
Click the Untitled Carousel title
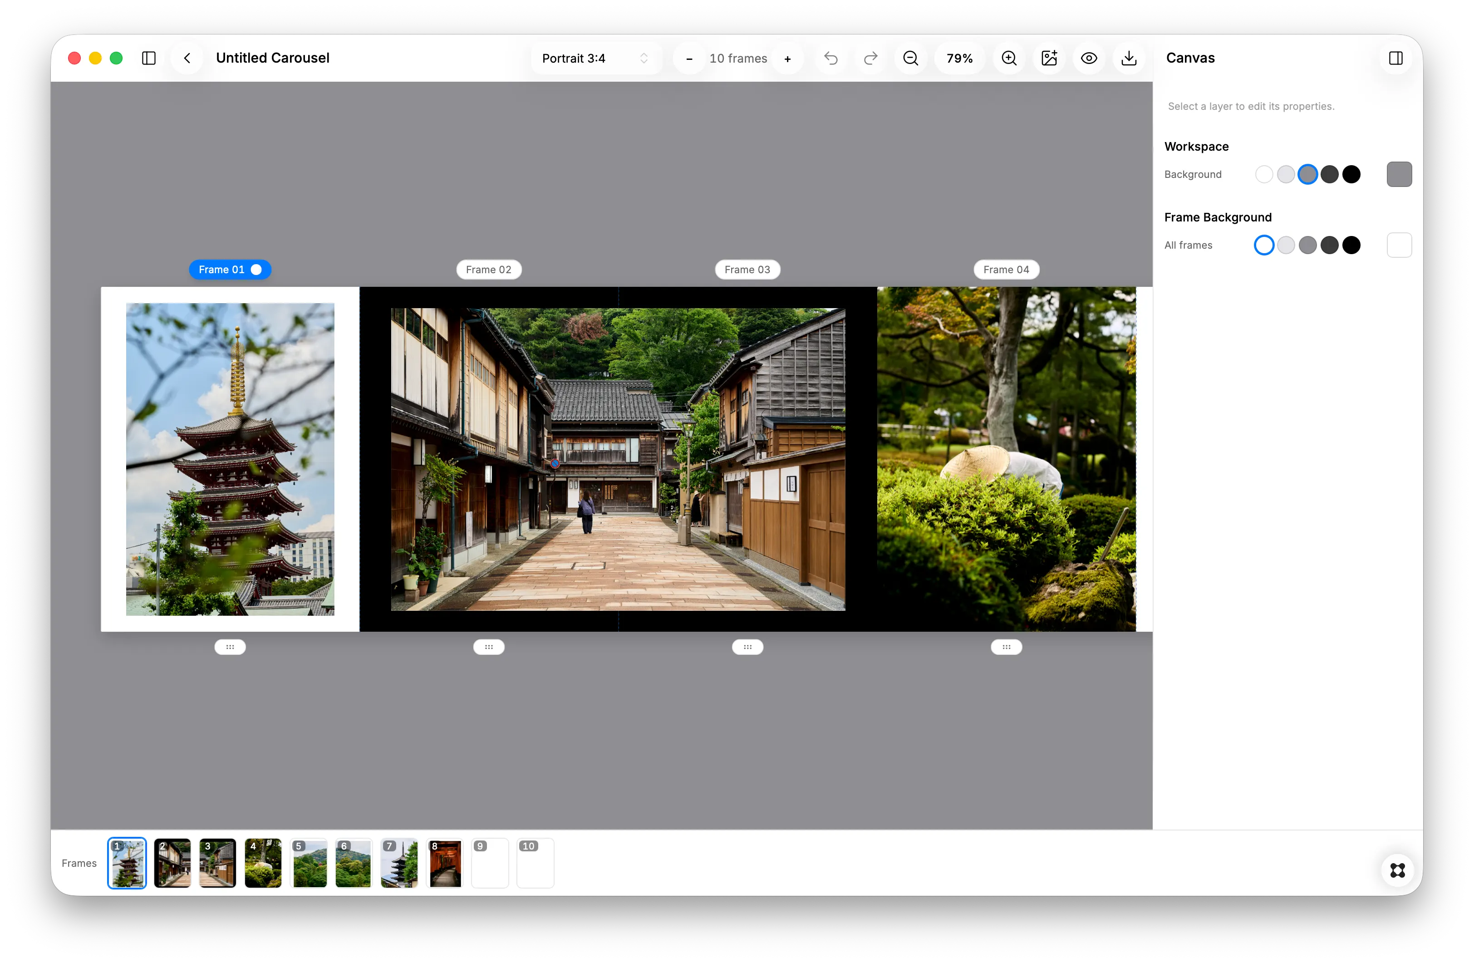pyautogui.click(x=272, y=58)
